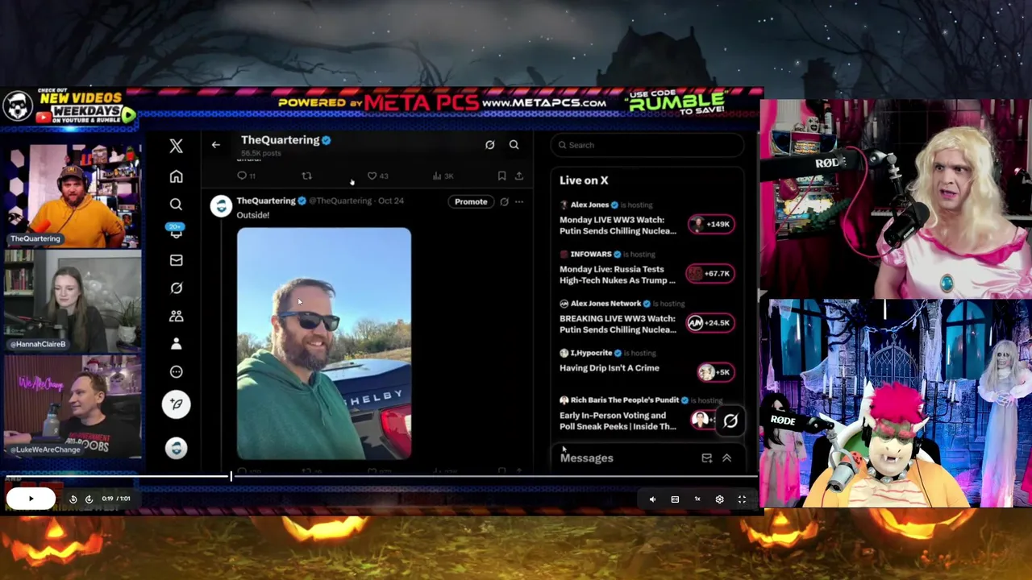Click Grok explain icon on Outside! post

tap(504, 201)
